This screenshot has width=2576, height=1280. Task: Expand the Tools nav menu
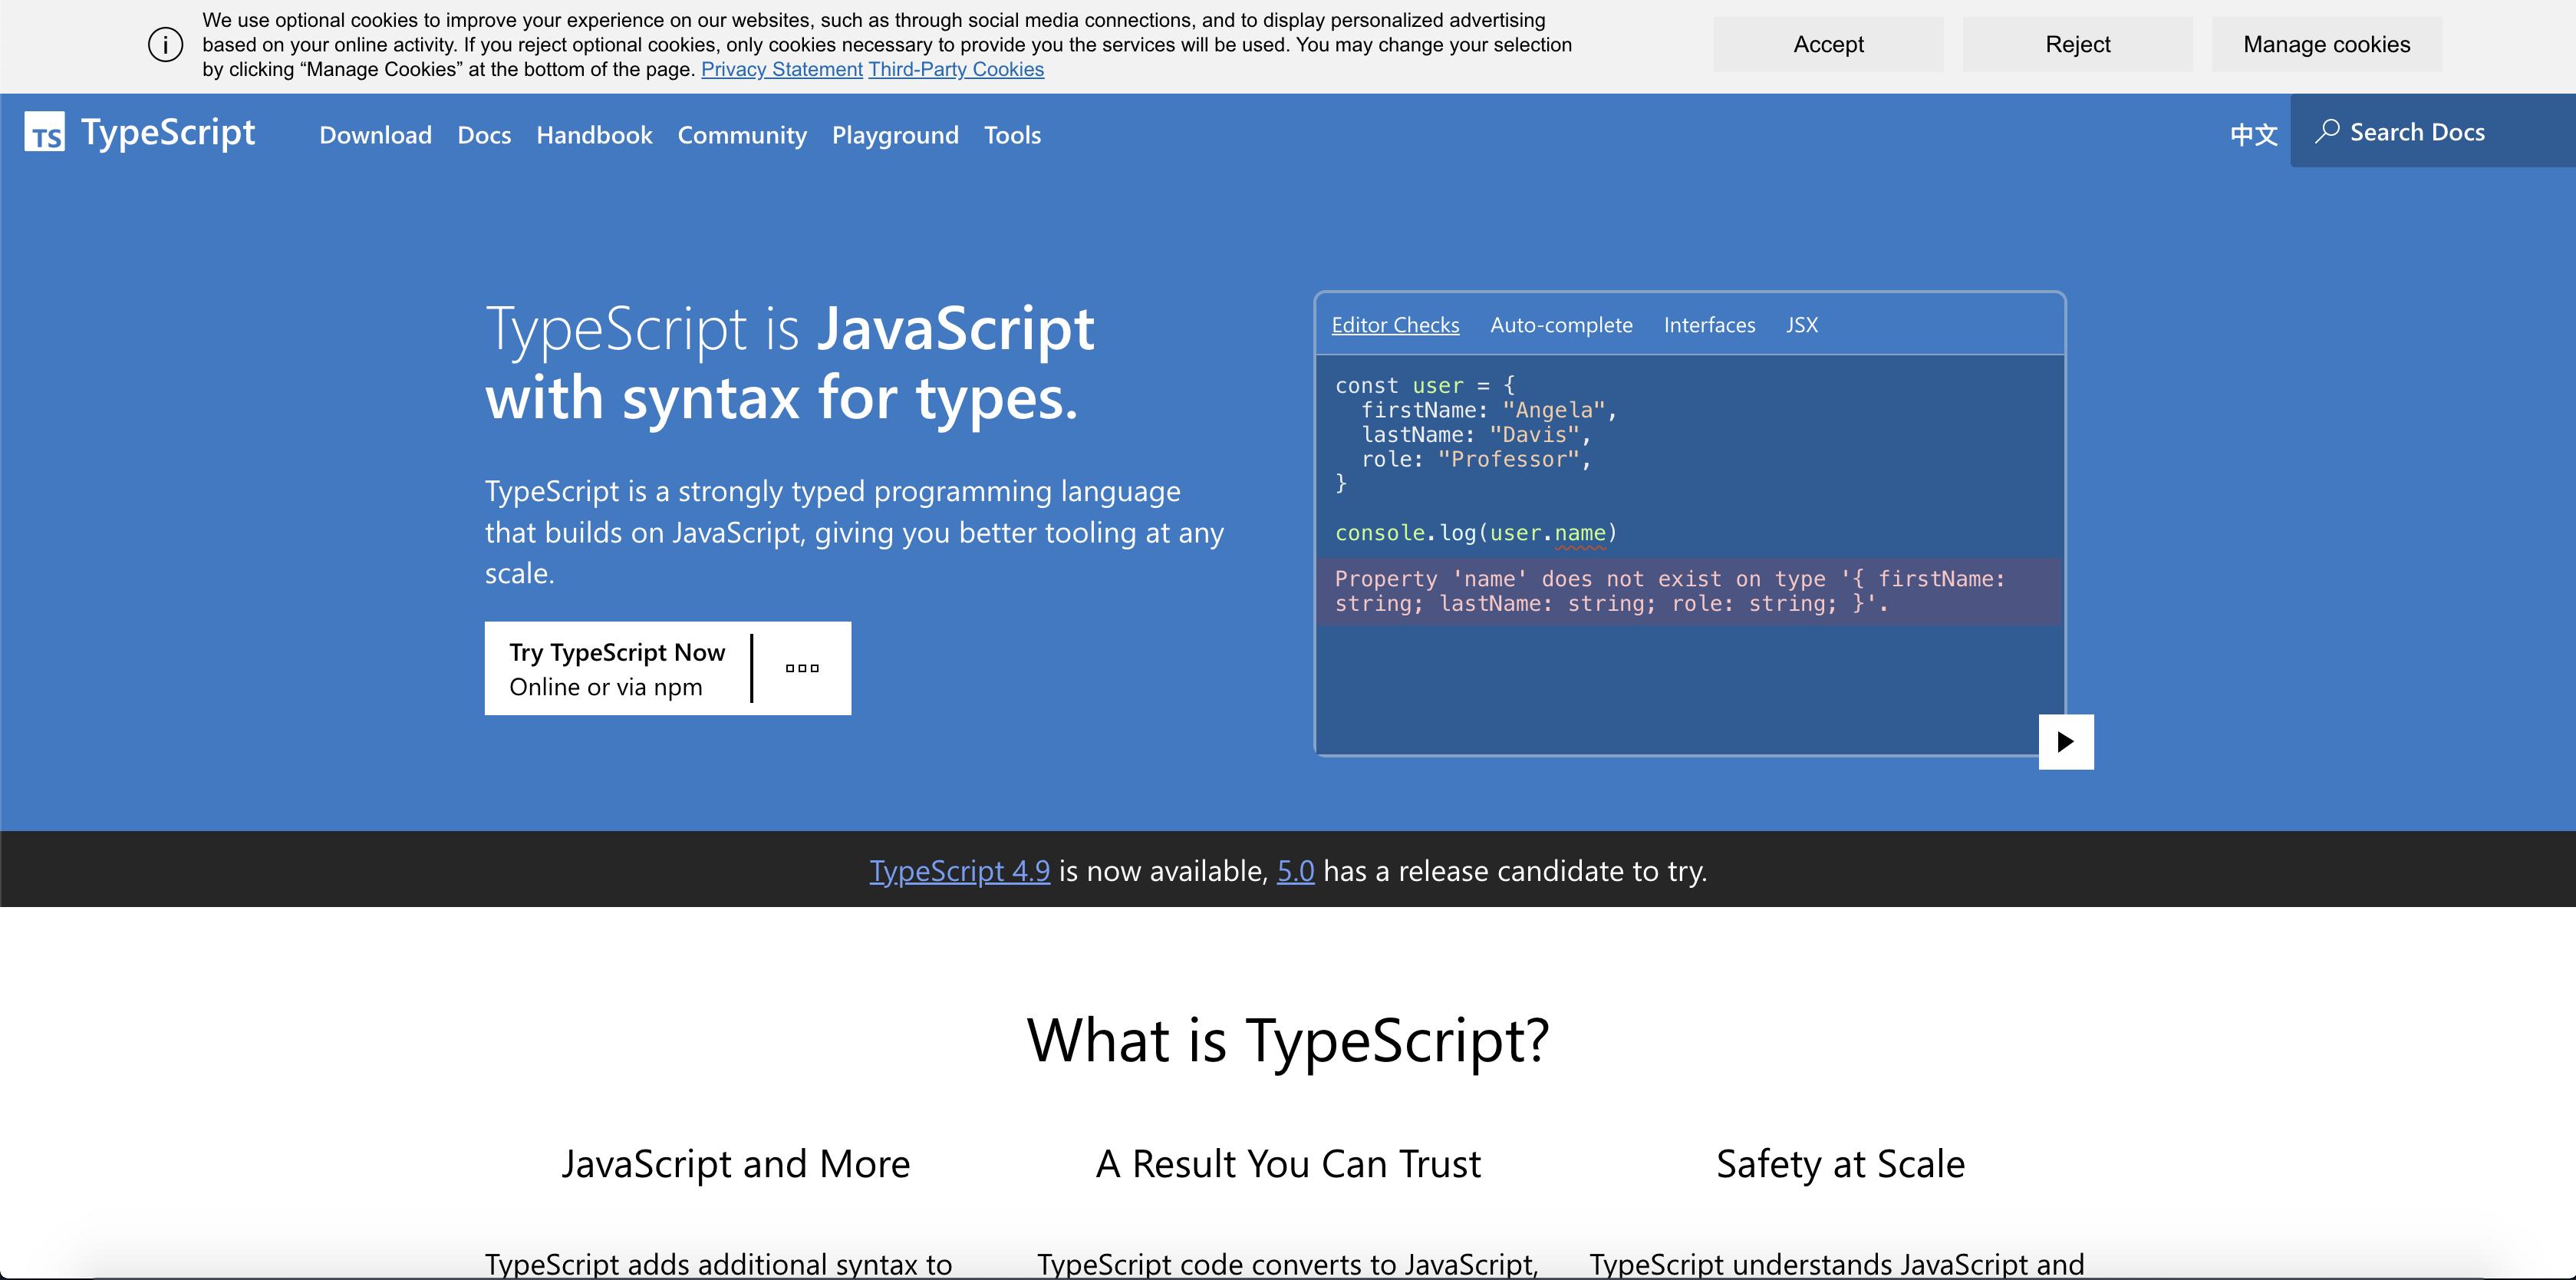click(x=1012, y=135)
